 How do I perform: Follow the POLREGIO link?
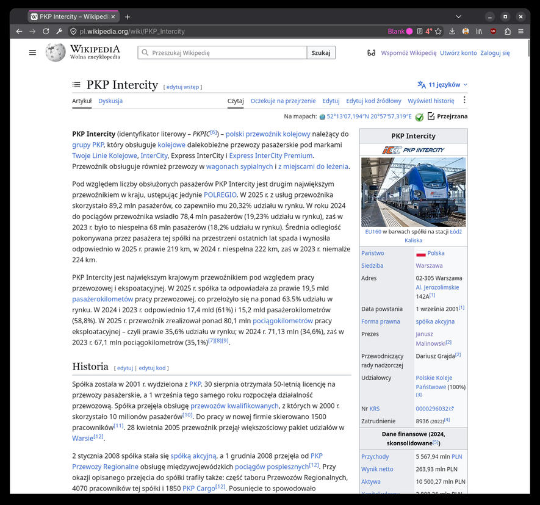pyautogui.click(x=220, y=195)
